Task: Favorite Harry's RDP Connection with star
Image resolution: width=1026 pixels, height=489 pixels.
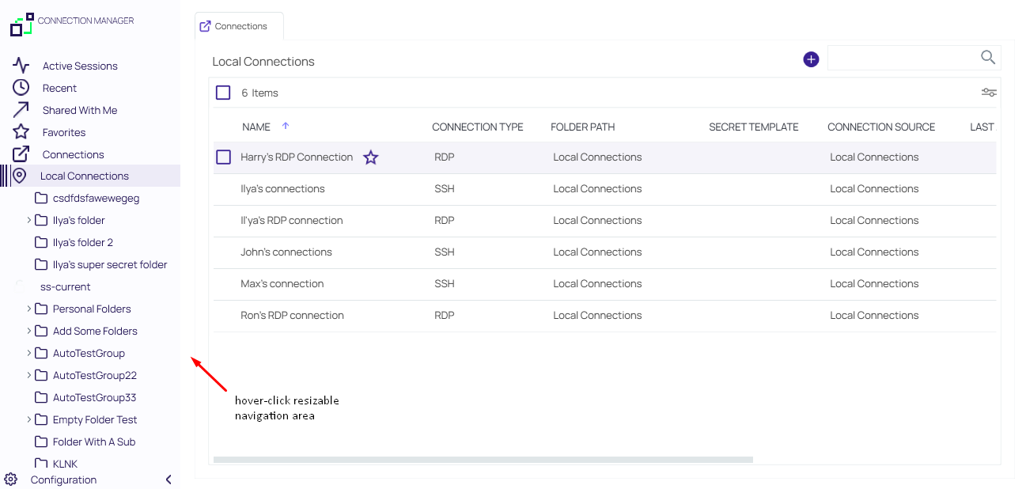Action: [x=370, y=157]
